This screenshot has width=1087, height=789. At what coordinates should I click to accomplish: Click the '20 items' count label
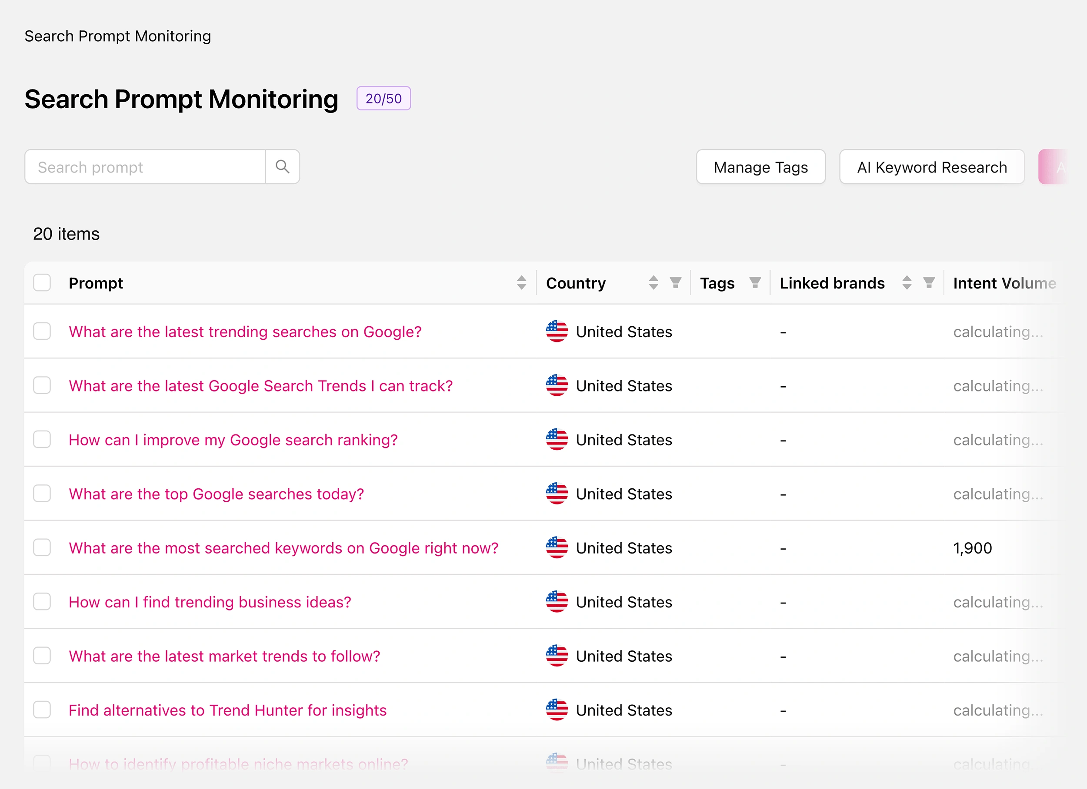click(x=66, y=234)
